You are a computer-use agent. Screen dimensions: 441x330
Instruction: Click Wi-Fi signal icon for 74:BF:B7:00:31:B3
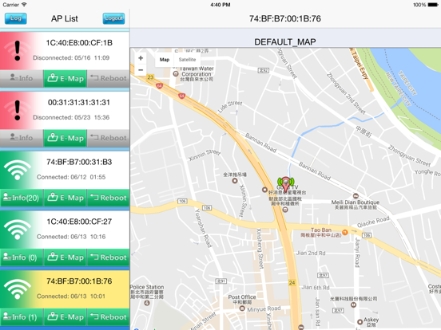(18, 170)
